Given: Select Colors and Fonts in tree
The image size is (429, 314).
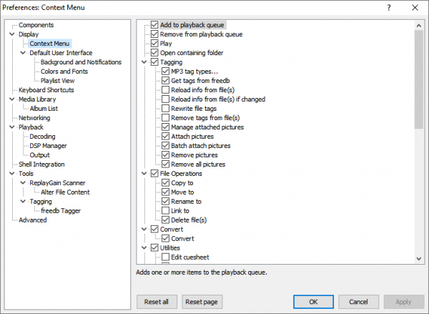Looking at the screenshot, I should tap(66, 72).
